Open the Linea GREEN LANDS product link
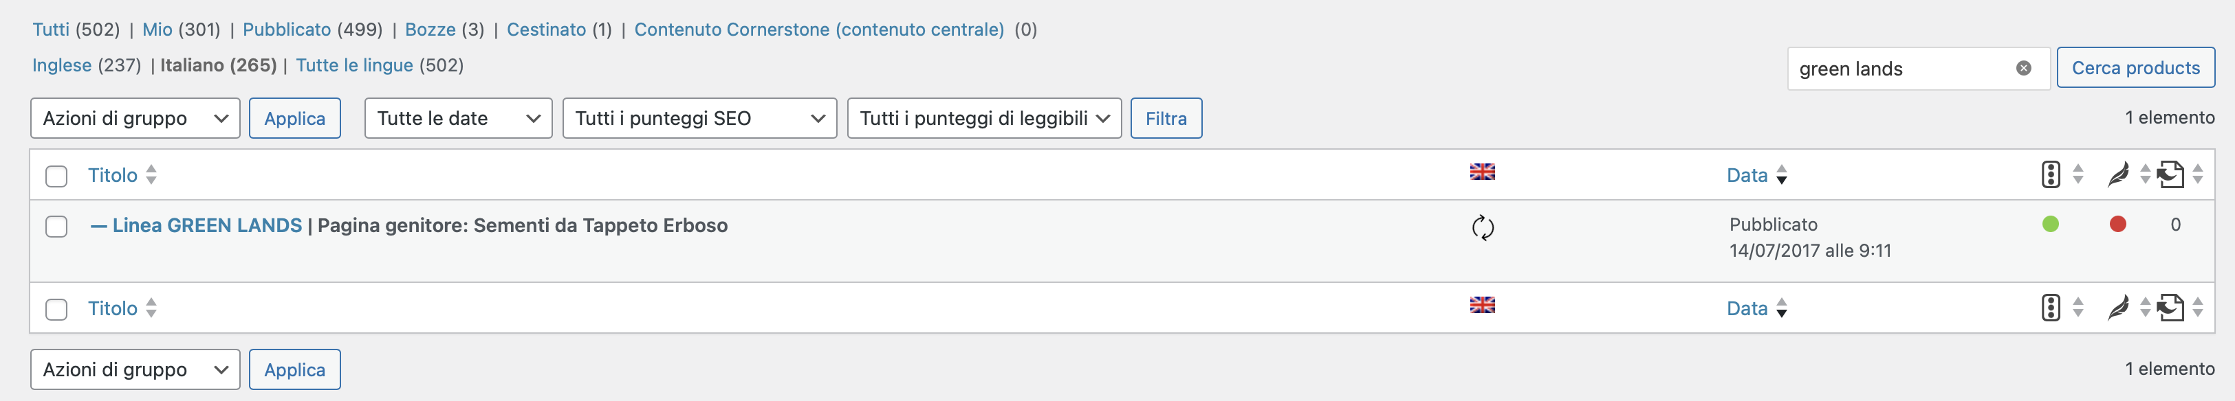Viewport: 2235px width, 401px height. (206, 225)
